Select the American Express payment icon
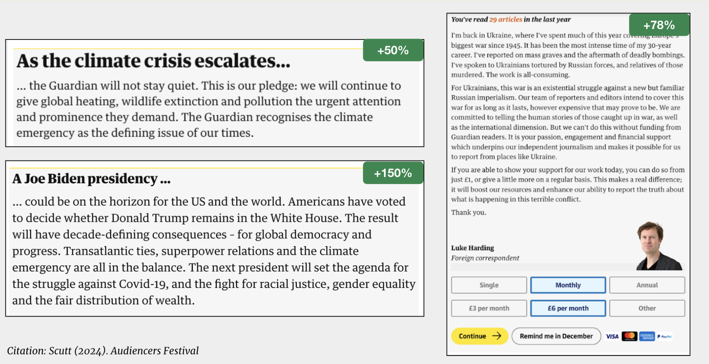 (x=647, y=336)
